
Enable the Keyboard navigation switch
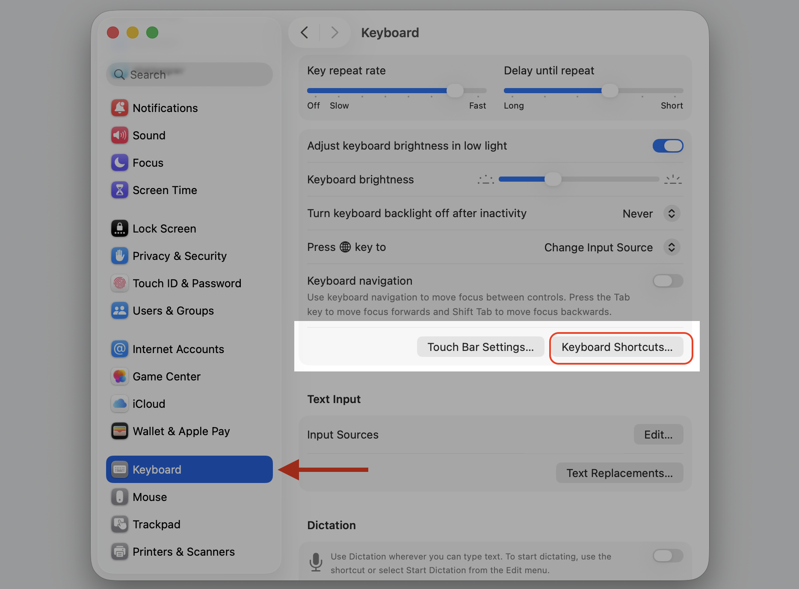[668, 281]
